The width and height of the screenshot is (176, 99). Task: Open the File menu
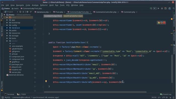2,5
